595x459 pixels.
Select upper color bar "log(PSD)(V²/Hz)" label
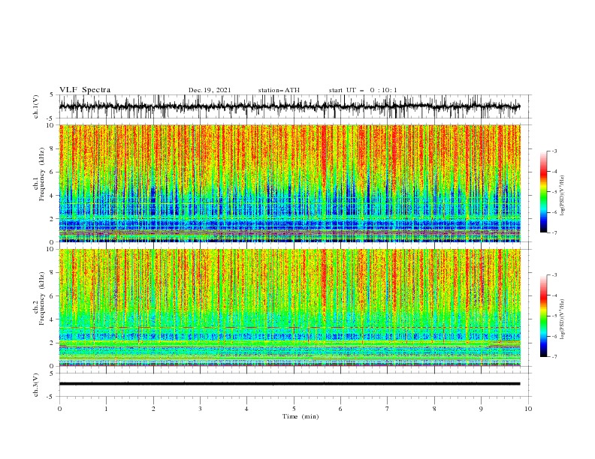point(563,196)
